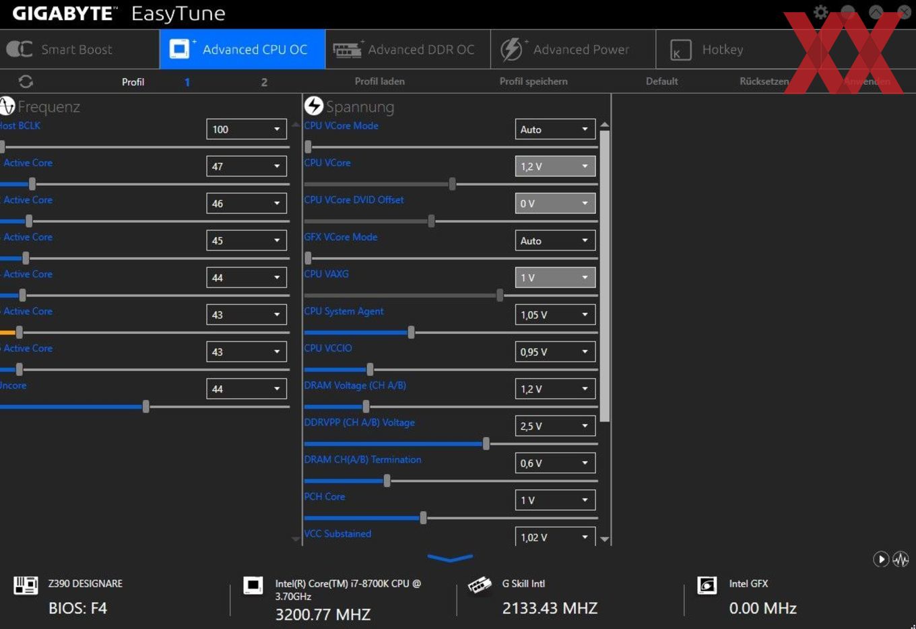This screenshot has width=916, height=629.
Task: Select profile 1
Action: 187,82
